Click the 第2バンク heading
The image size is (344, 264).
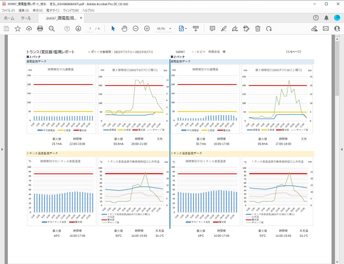(x=178, y=57)
